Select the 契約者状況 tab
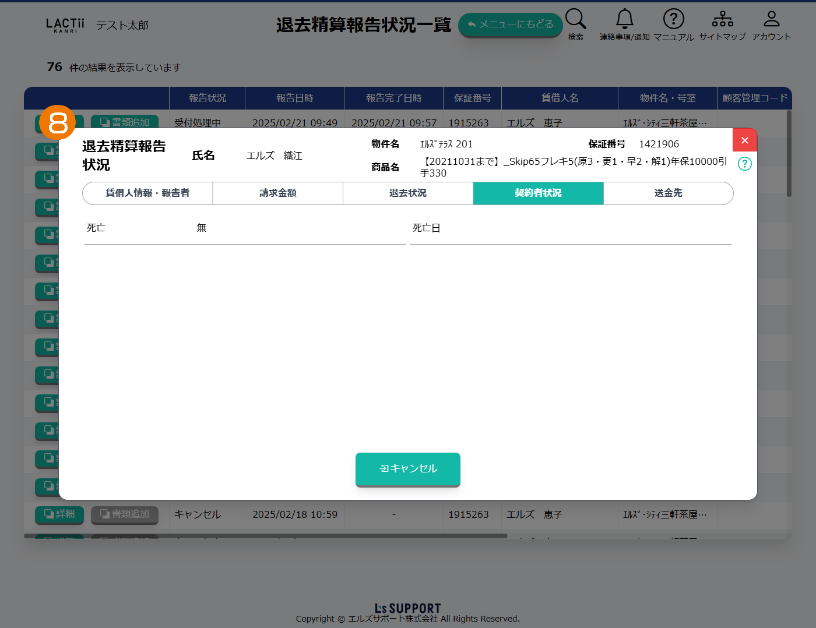This screenshot has height=628, width=816. 538,193
